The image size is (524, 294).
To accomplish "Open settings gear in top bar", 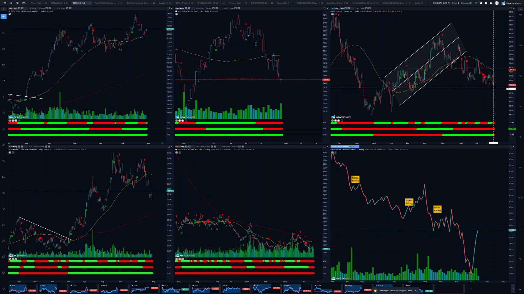I will click(x=486, y=3).
